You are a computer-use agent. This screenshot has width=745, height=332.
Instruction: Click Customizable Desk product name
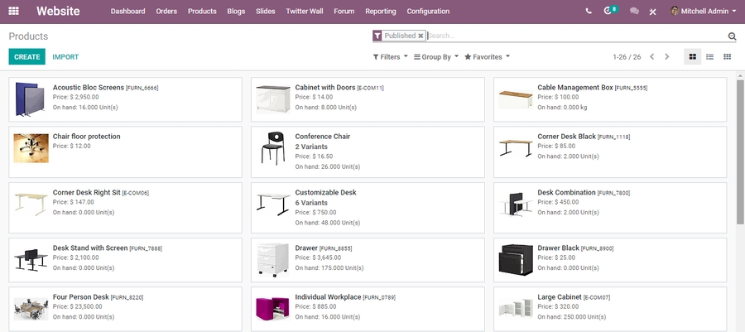tap(325, 192)
